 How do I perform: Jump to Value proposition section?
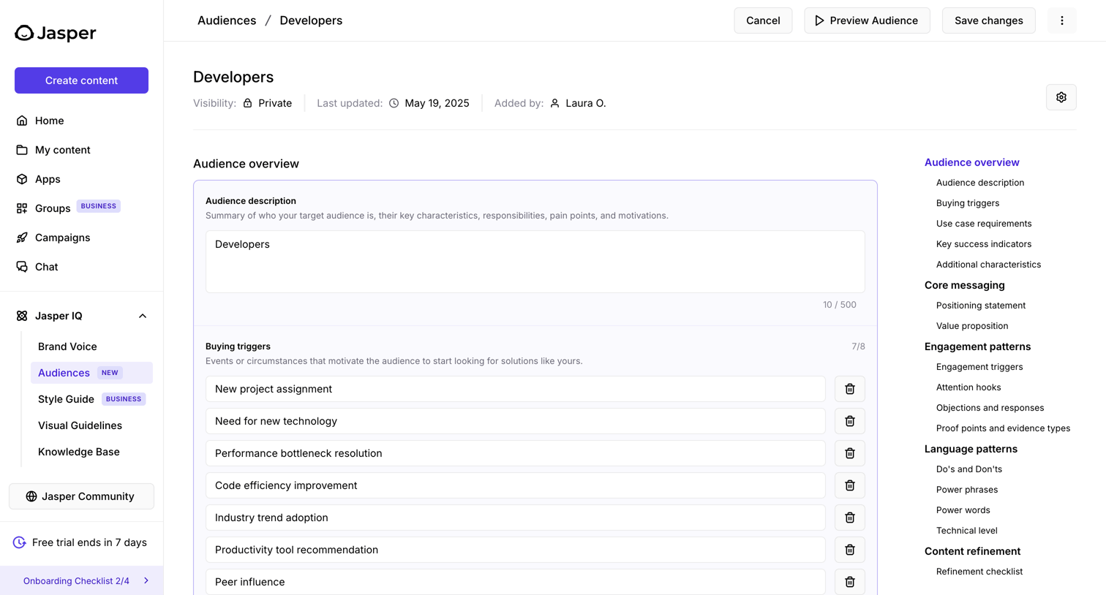pyautogui.click(x=972, y=326)
